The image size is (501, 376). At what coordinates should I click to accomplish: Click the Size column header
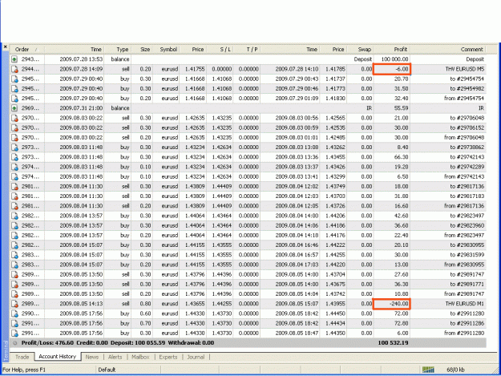pyautogui.click(x=142, y=49)
